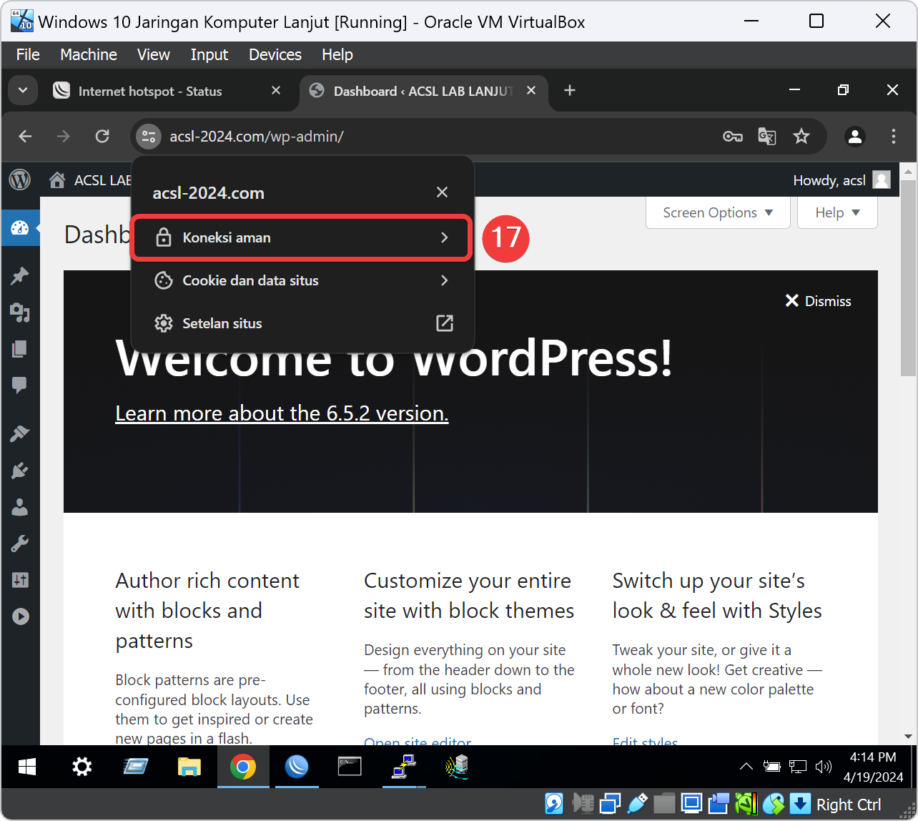Expand the Screen Options dropdown
Image resolution: width=918 pixels, height=821 pixels.
coord(718,212)
